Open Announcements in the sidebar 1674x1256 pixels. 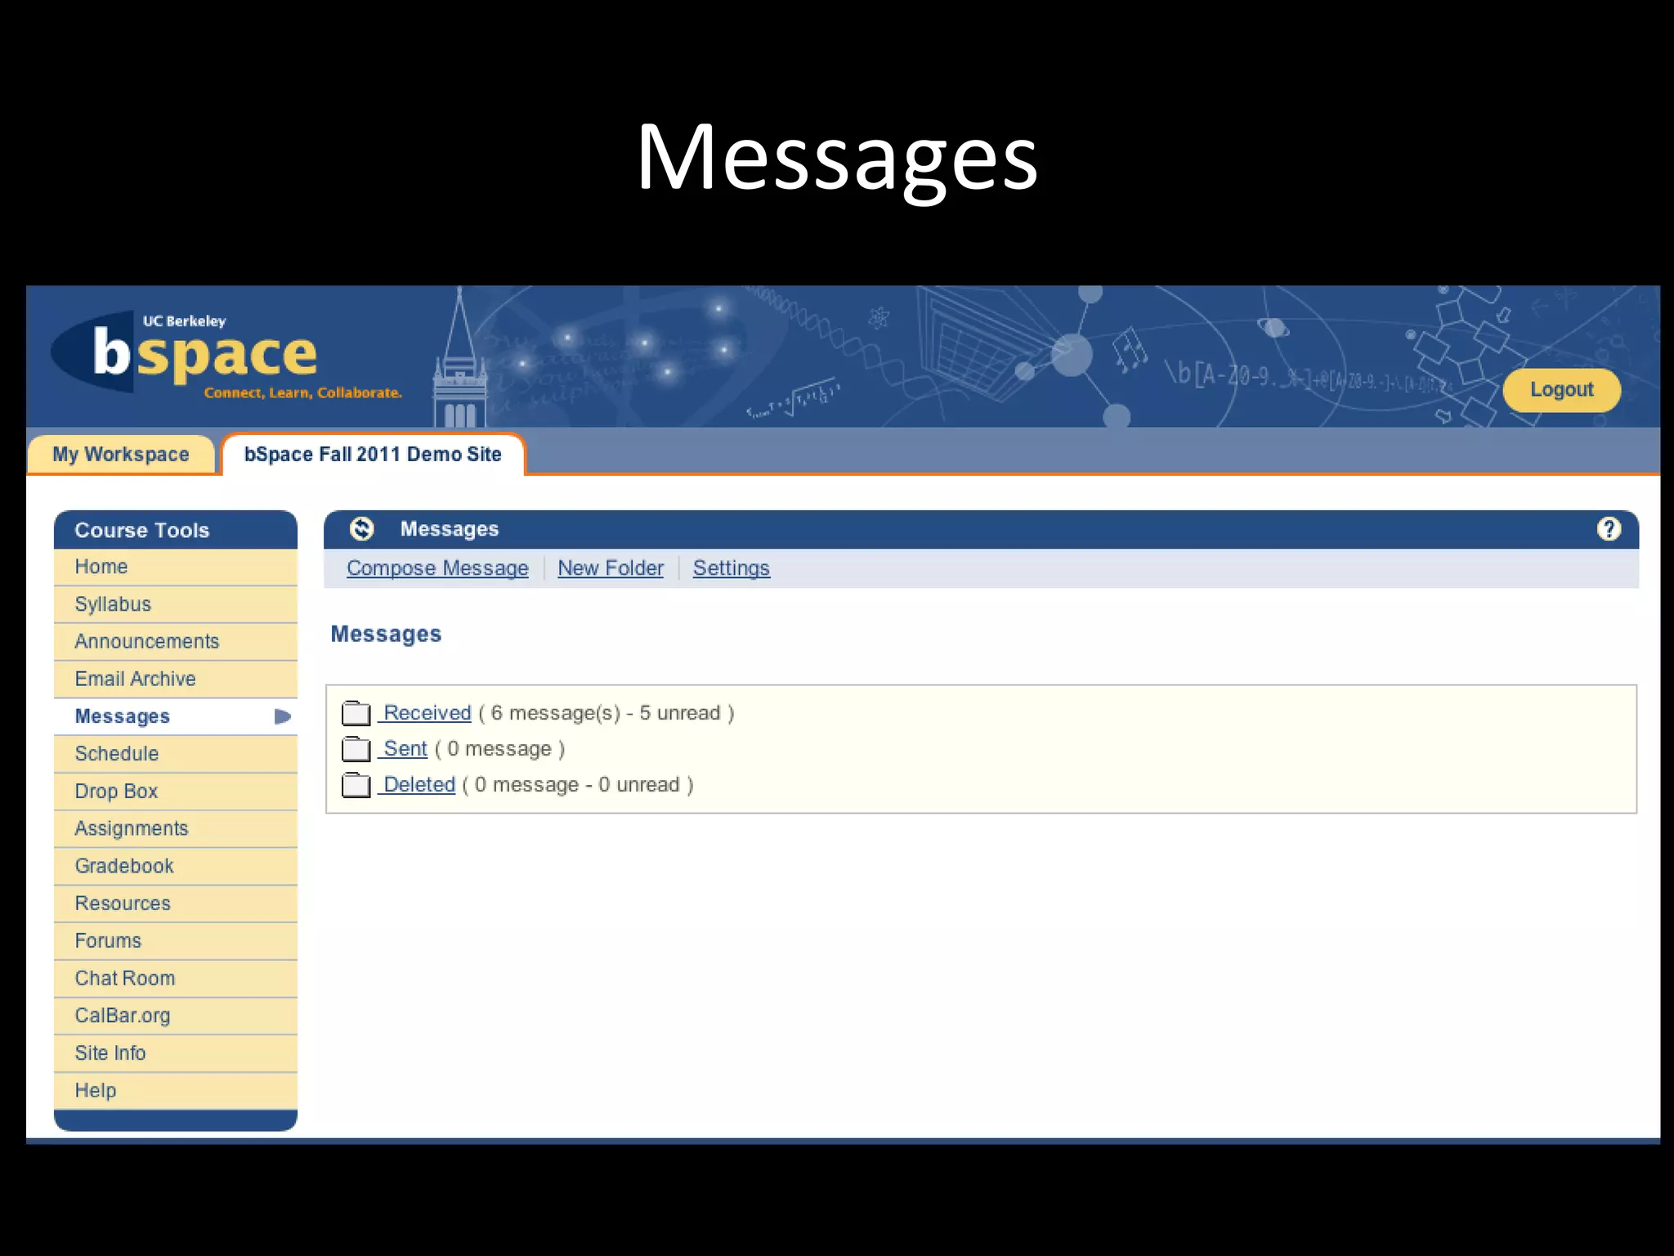click(x=176, y=642)
